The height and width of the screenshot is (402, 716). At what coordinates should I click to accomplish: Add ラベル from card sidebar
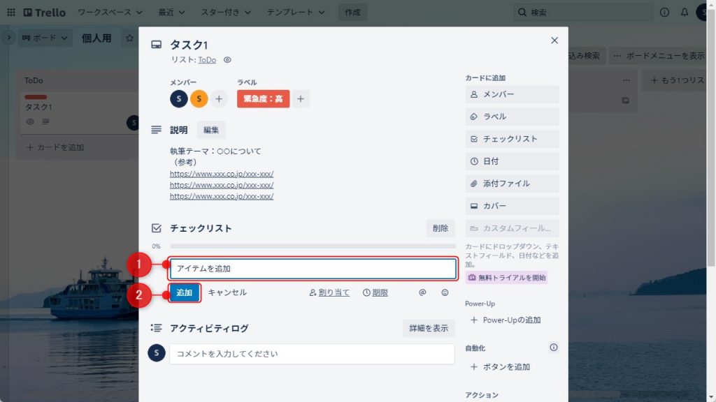coord(512,117)
